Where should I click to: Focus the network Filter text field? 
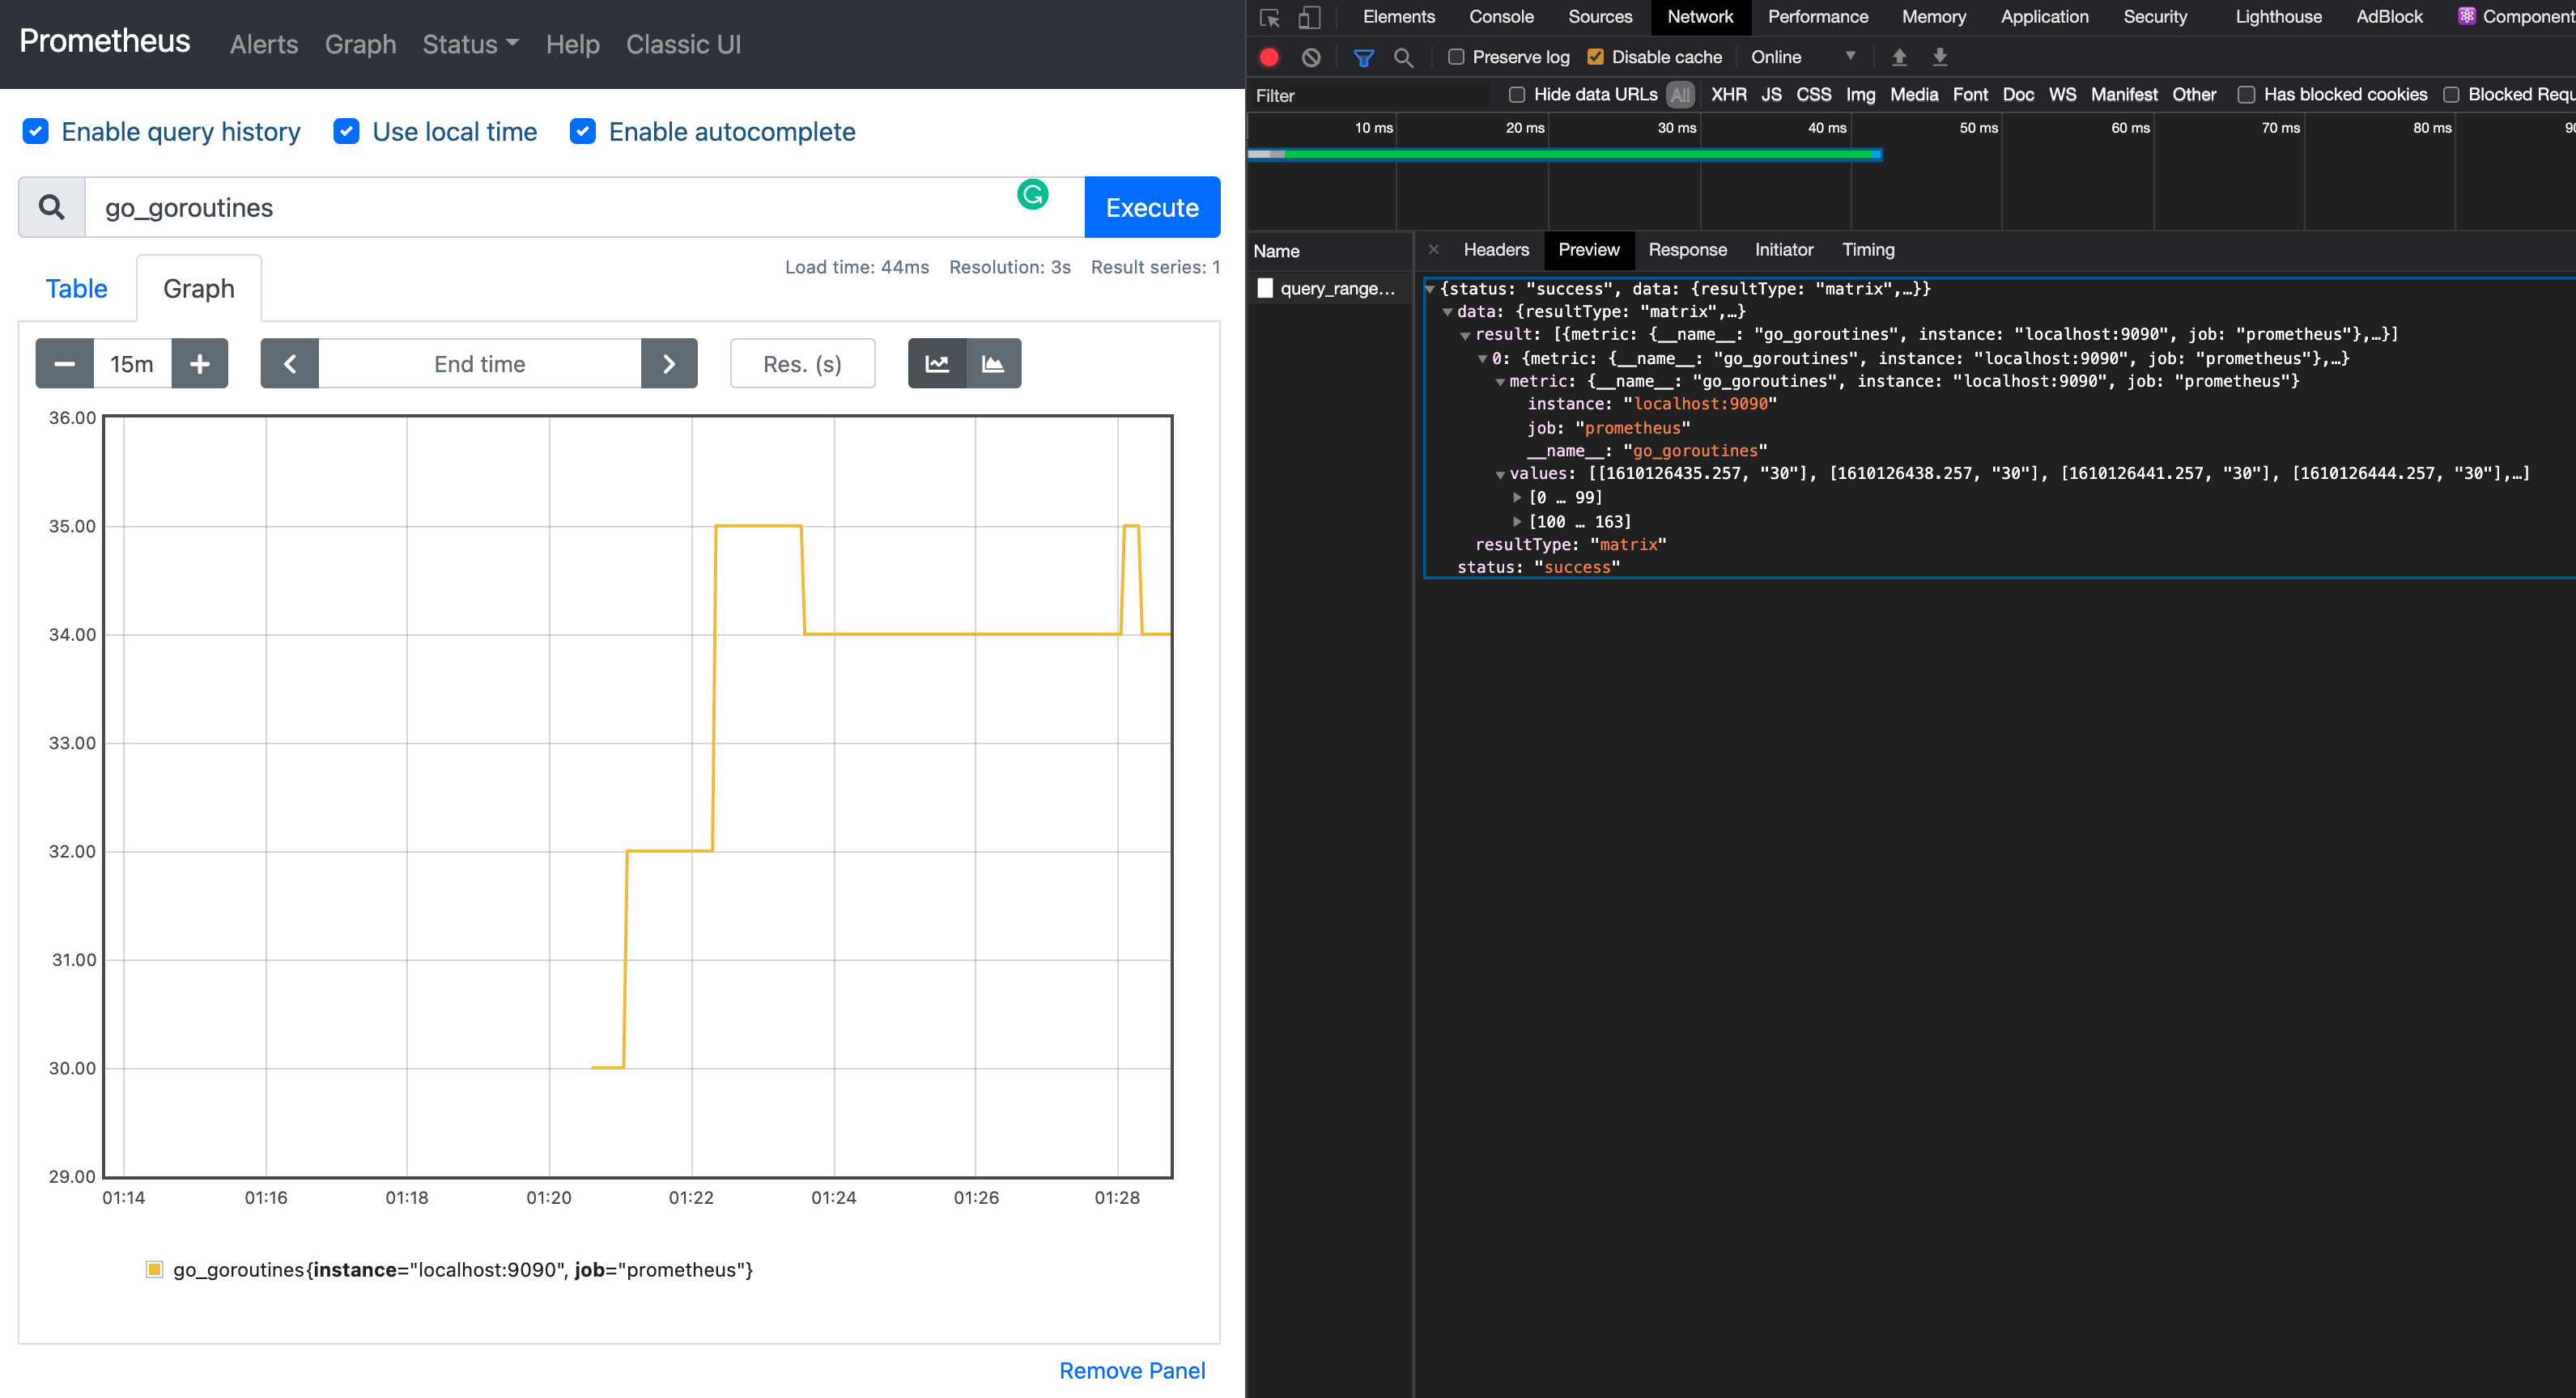1368,95
